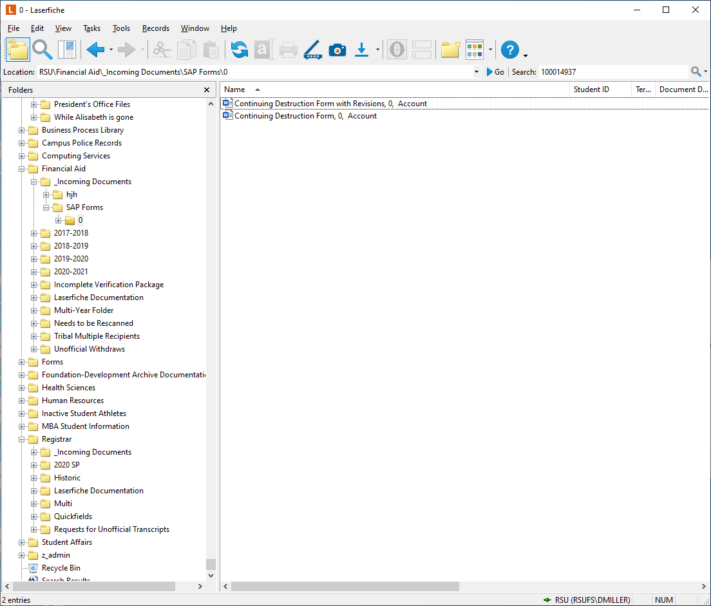The image size is (711, 606).
Task: Click the Import download arrow icon
Action: (x=361, y=50)
